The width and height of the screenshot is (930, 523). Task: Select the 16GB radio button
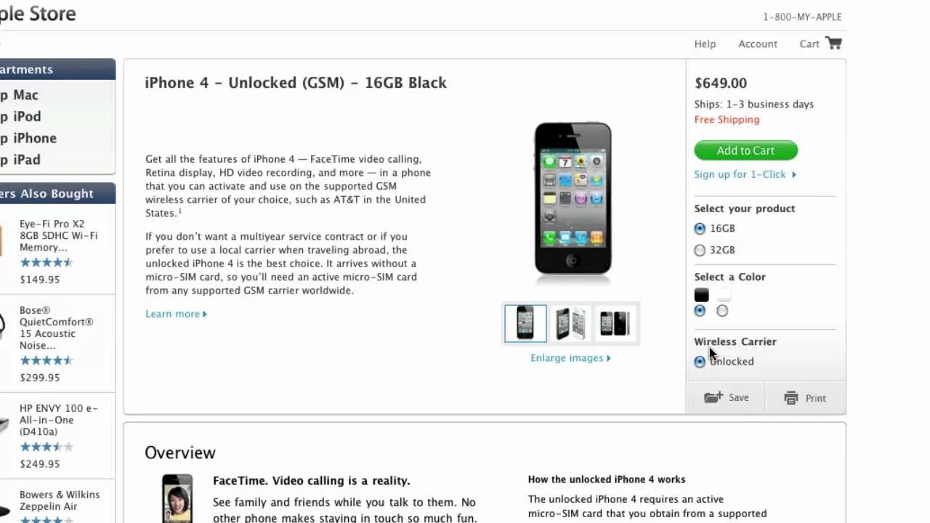tap(700, 229)
